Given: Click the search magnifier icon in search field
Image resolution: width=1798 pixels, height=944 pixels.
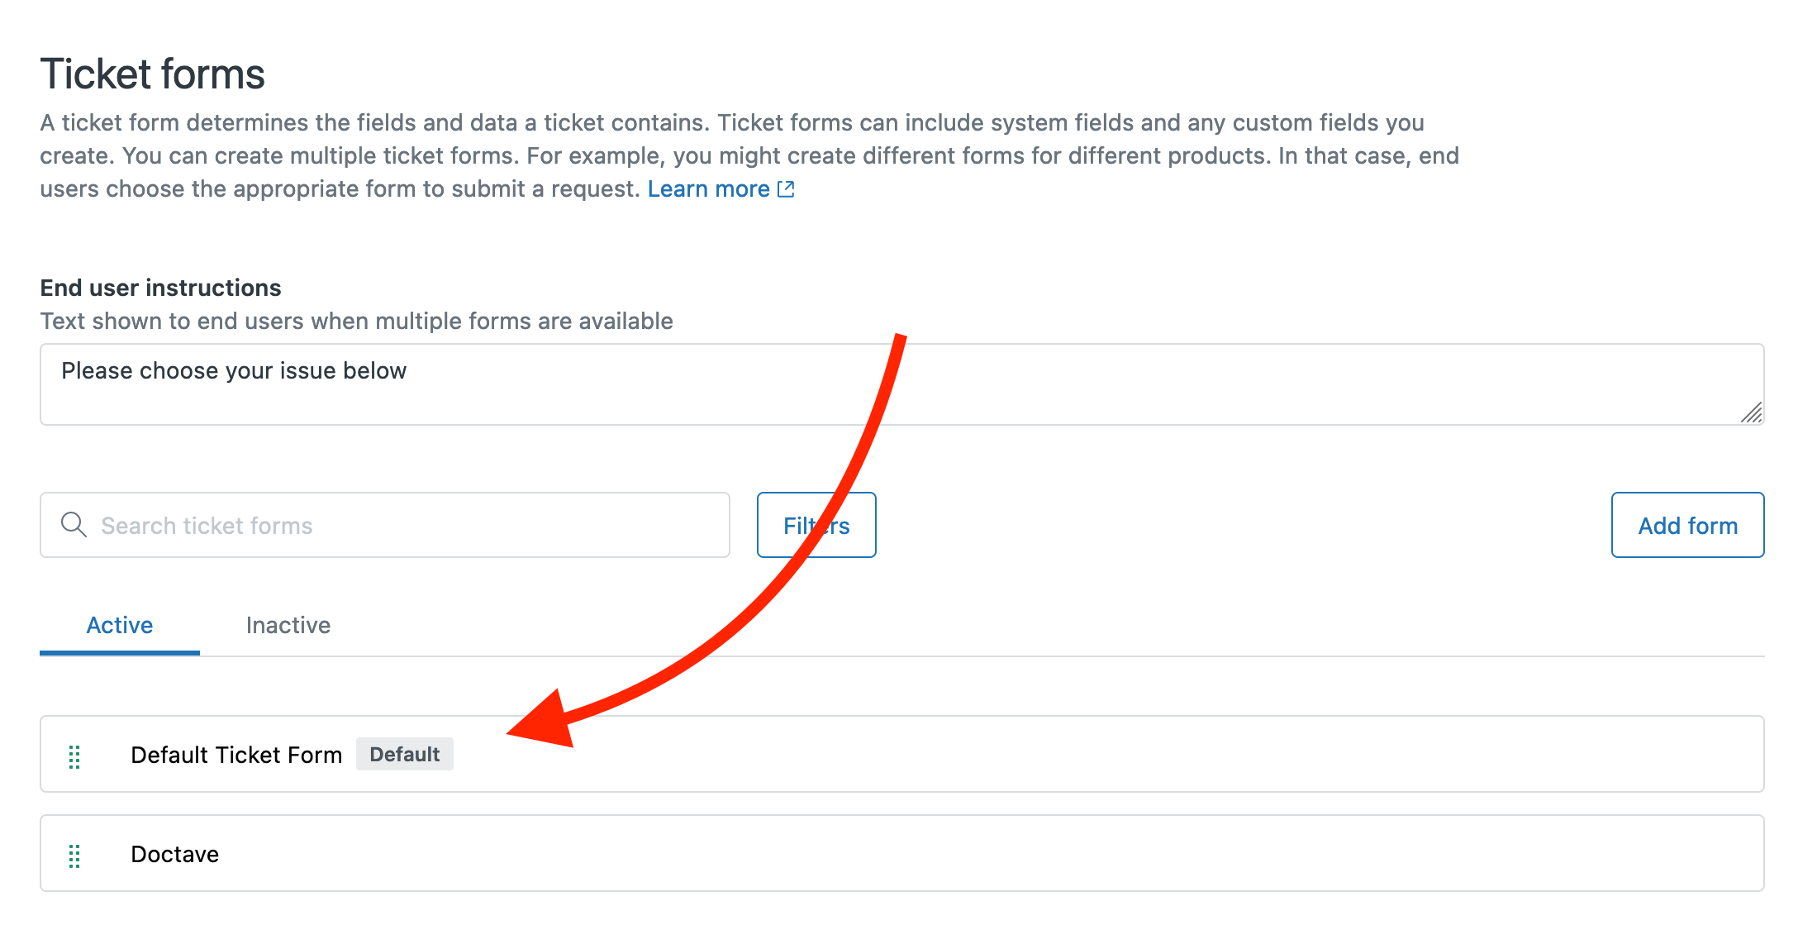Looking at the screenshot, I should coord(74,524).
